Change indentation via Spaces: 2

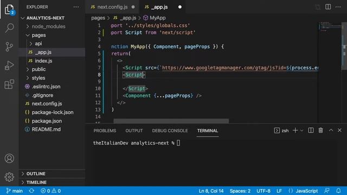tap(240, 191)
